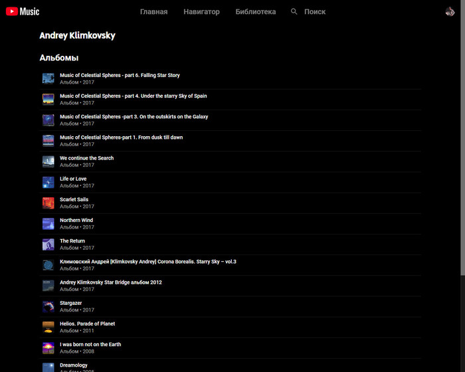Switch to the Навигатор tab

(x=201, y=11)
